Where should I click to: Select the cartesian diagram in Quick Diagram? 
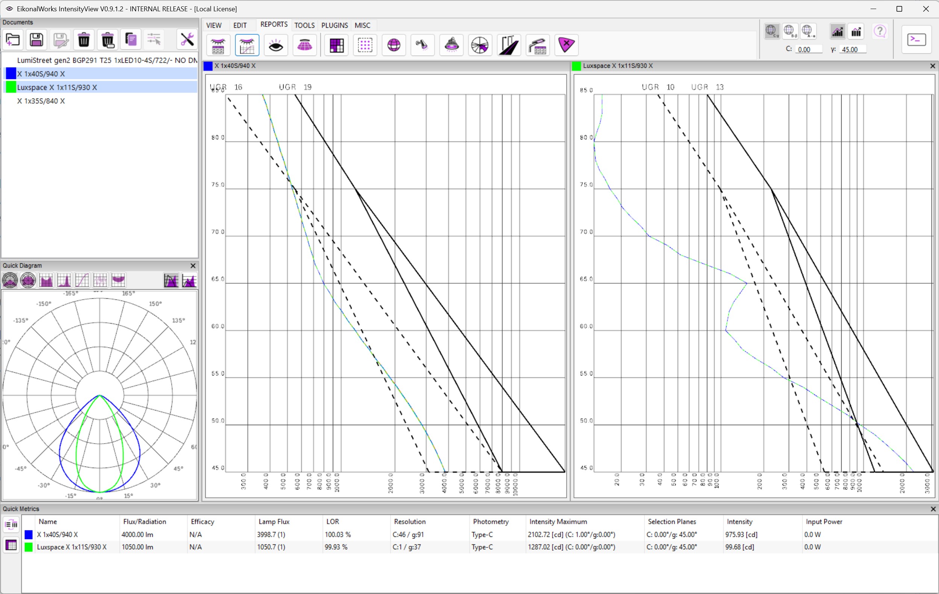coord(46,280)
